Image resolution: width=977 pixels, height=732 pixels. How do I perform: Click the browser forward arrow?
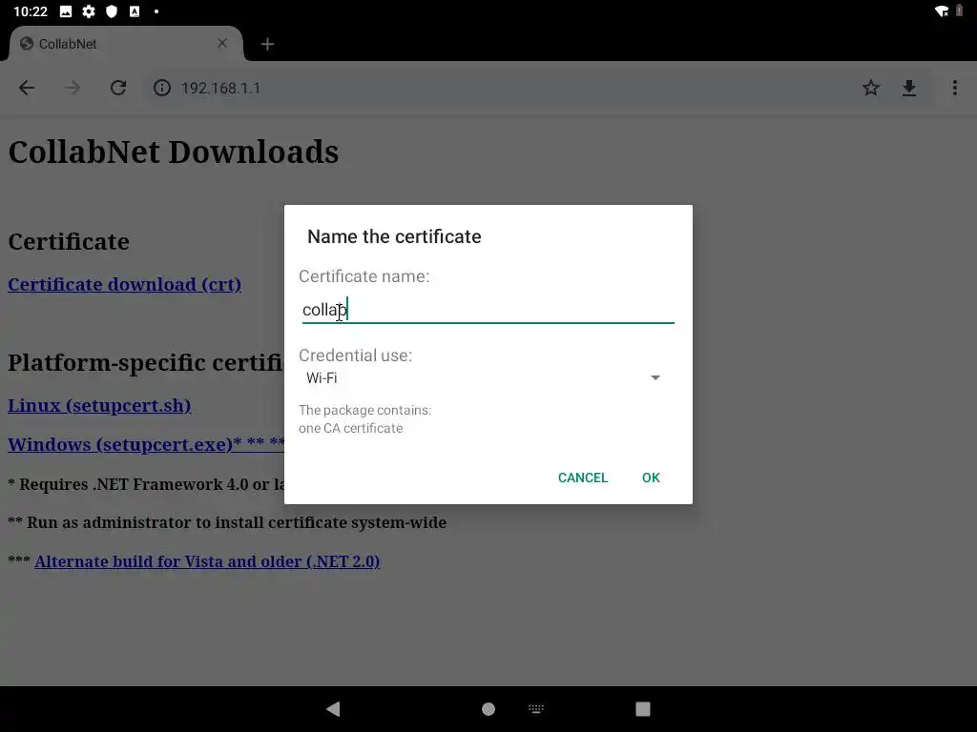[x=73, y=88]
